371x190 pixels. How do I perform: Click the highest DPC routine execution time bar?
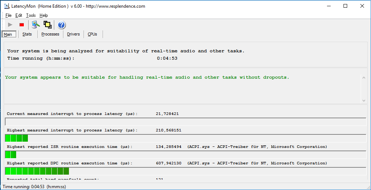point(185,171)
